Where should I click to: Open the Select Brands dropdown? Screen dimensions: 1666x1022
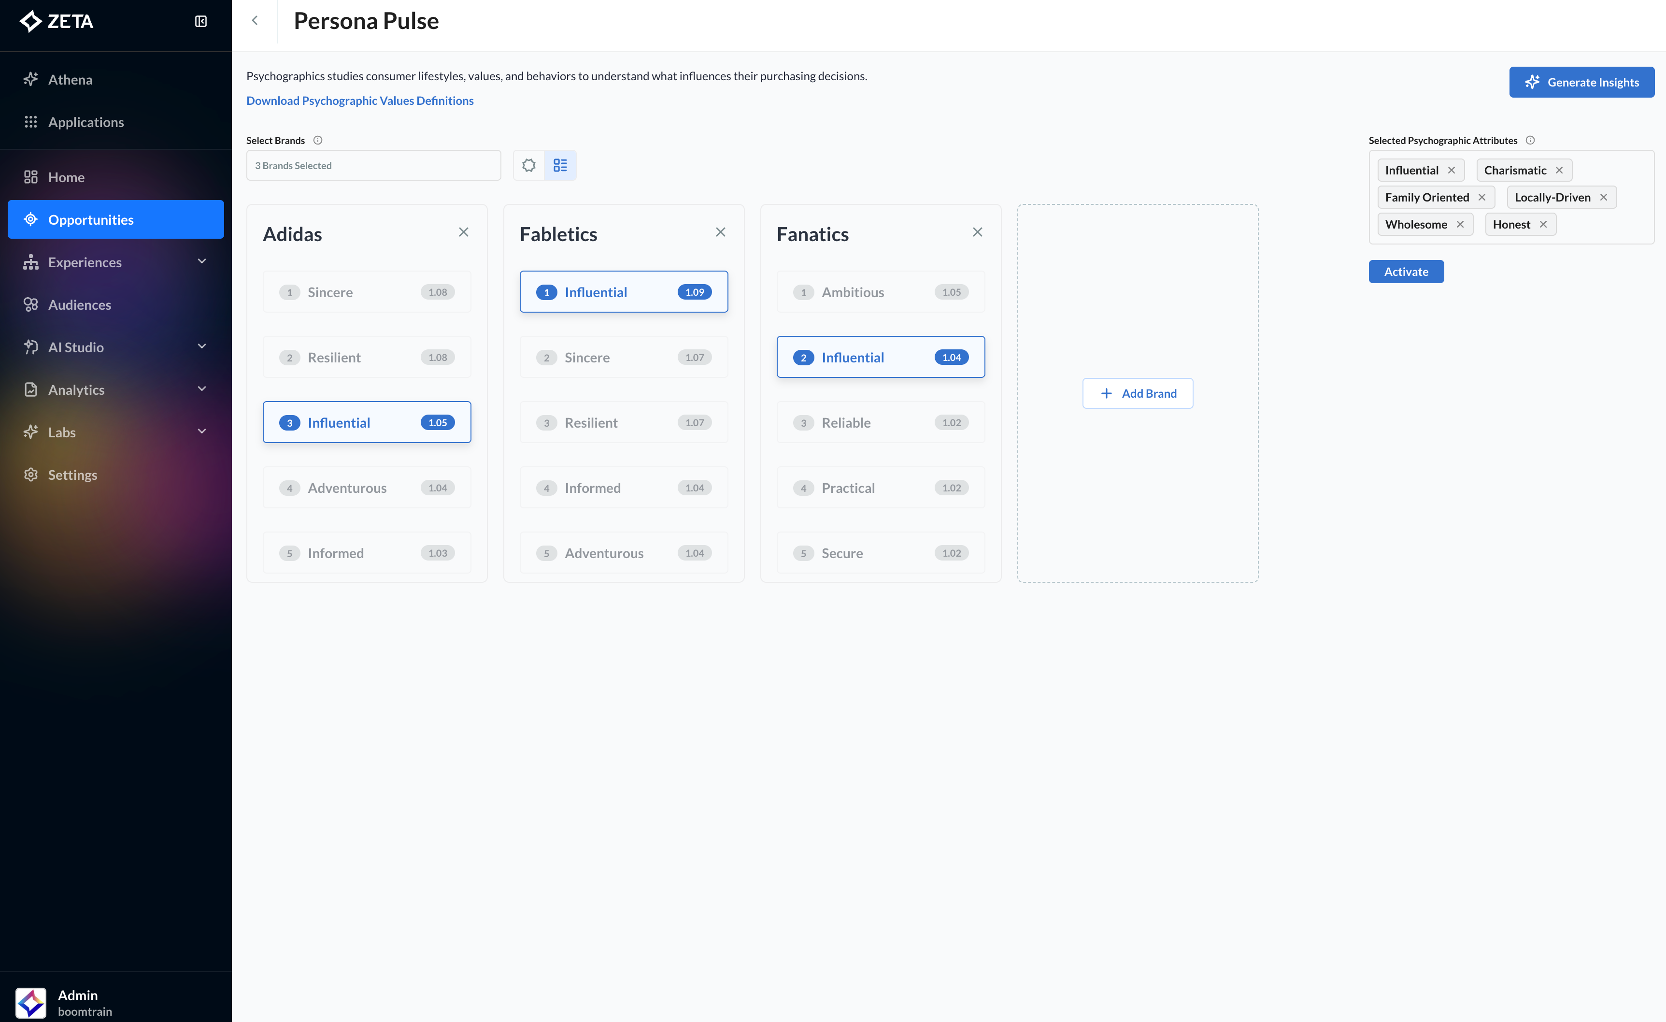[374, 165]
